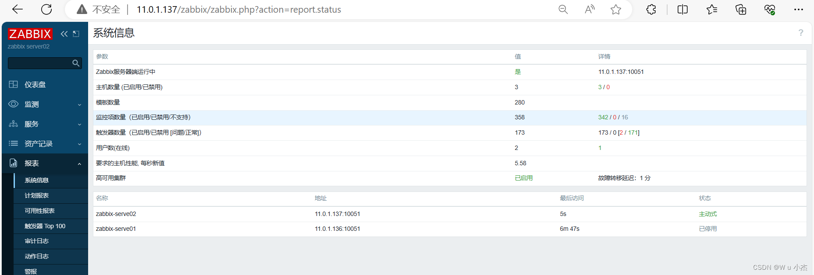This screenshot has width=814, height=275.
Task: Click address 11.0.1.136:10051
Action: (337, 229)
